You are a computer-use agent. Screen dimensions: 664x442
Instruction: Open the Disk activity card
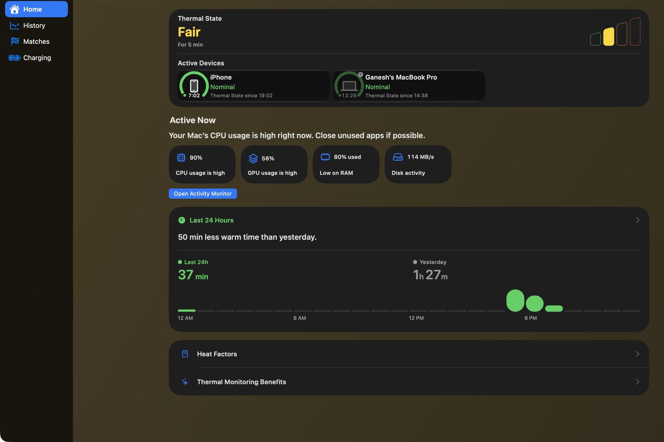tap(418, 164)
